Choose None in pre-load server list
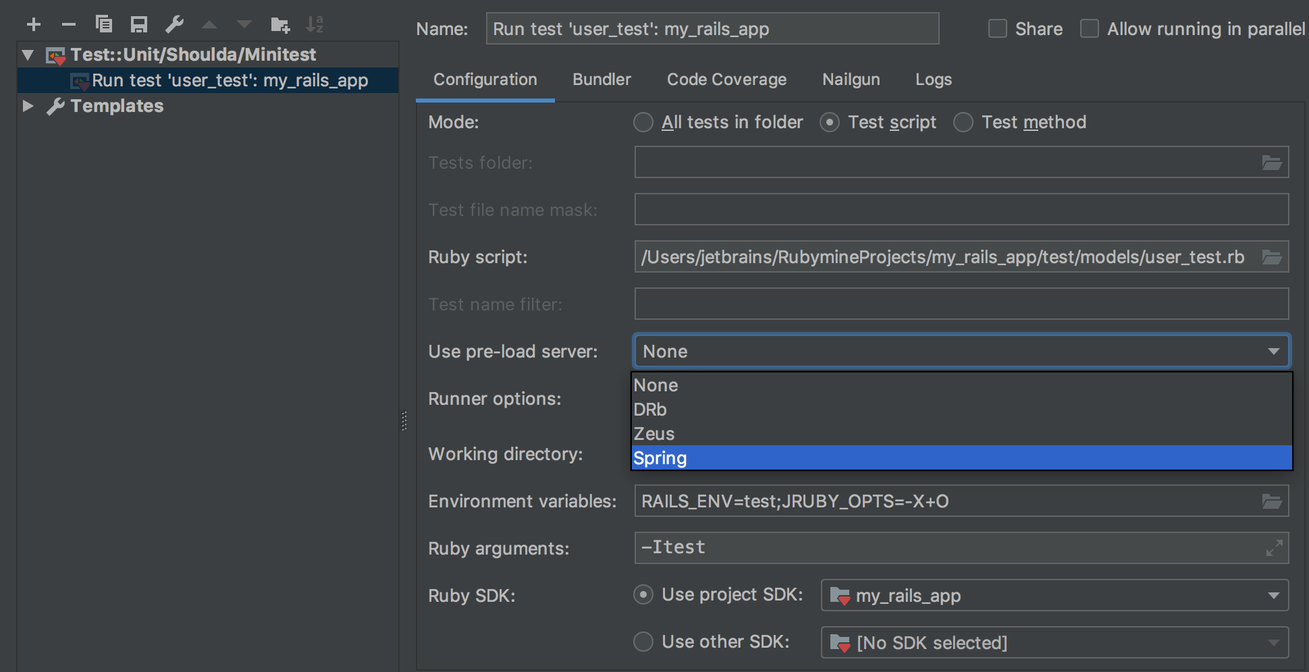The height and width of the screenshot is (672, 1309). point(961,385)
